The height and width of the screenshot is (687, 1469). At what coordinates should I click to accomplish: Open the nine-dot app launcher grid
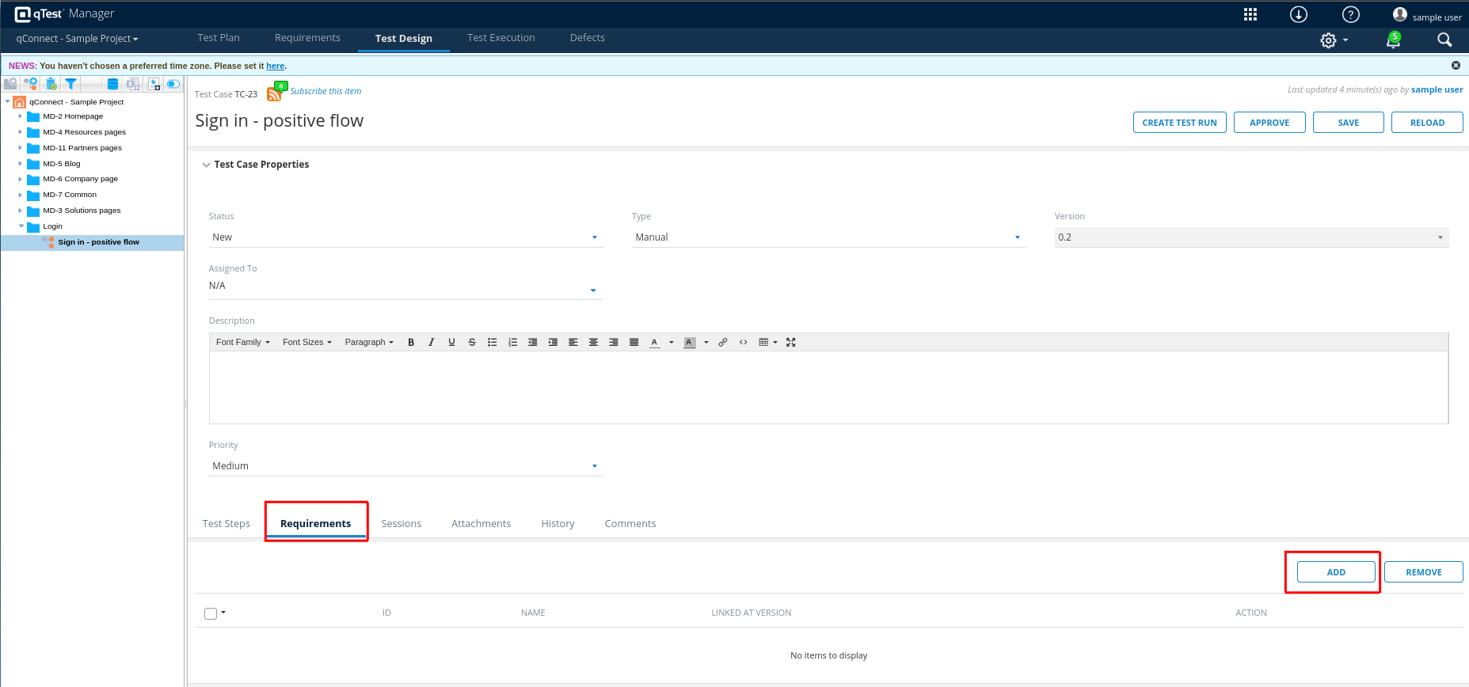1250,14
